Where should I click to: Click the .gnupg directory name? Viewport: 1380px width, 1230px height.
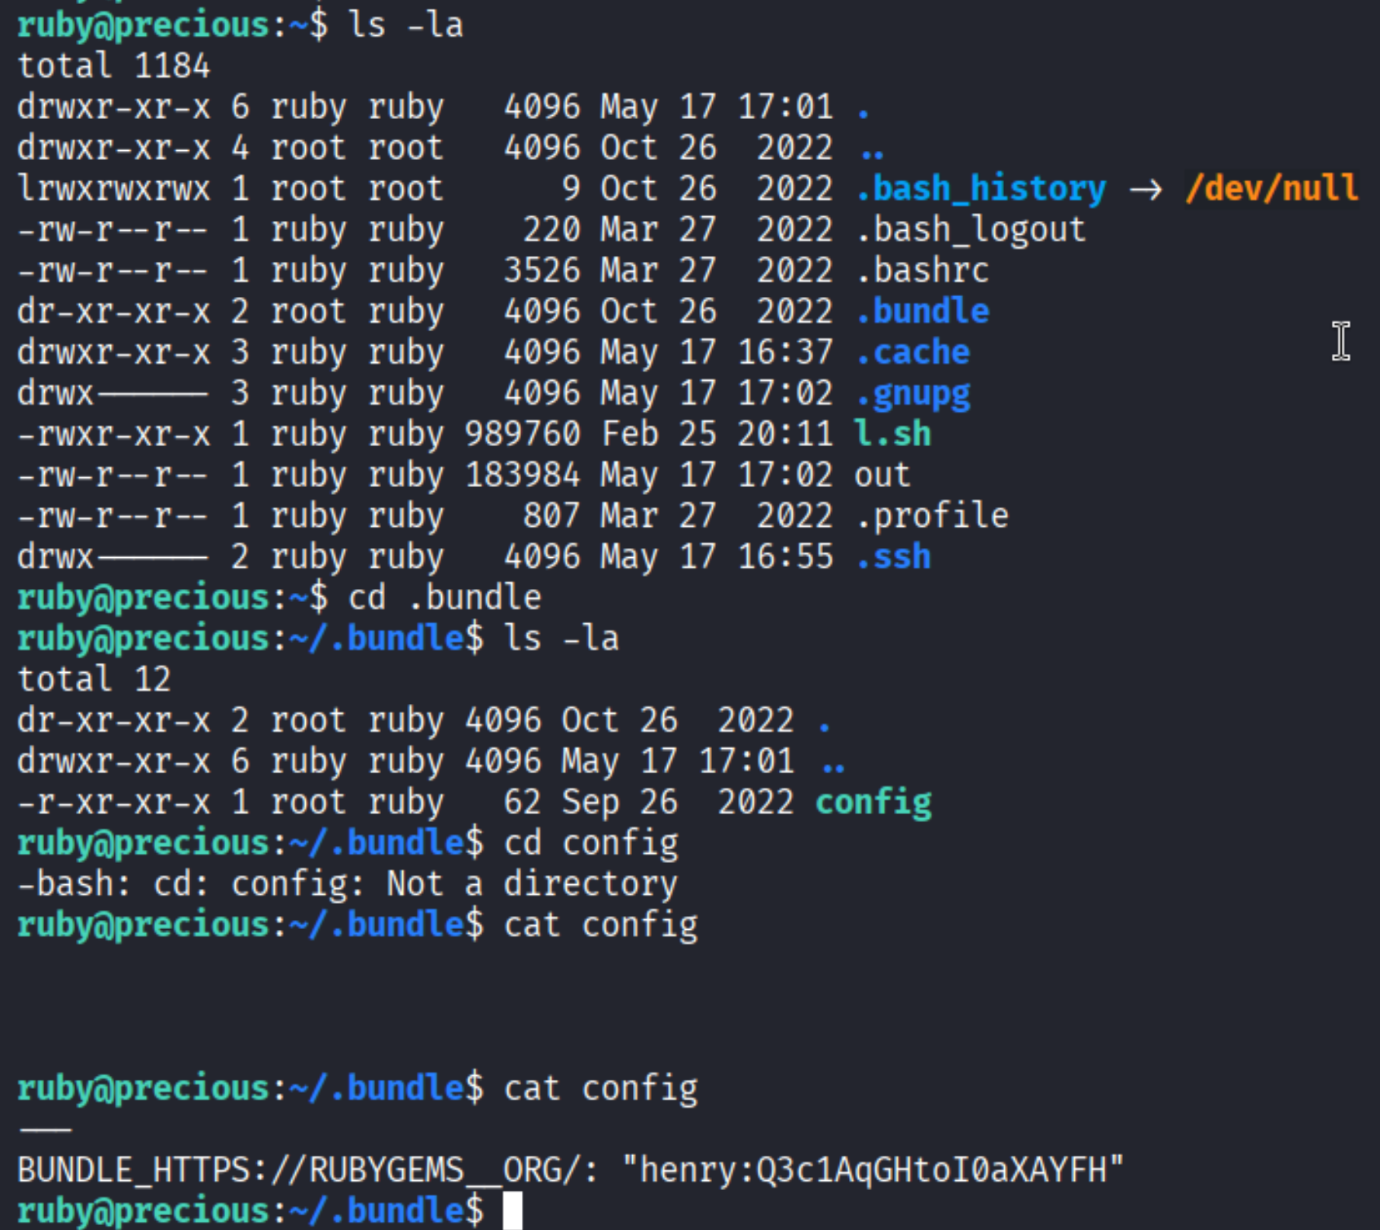click(x=913, y=395)
